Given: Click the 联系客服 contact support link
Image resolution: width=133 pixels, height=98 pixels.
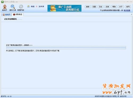Looking at the screenshot, I should (x=127, y=10).
